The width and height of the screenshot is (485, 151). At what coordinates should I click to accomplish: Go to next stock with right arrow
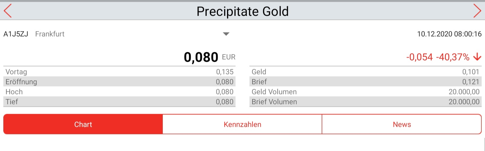(x=477, y=11)
